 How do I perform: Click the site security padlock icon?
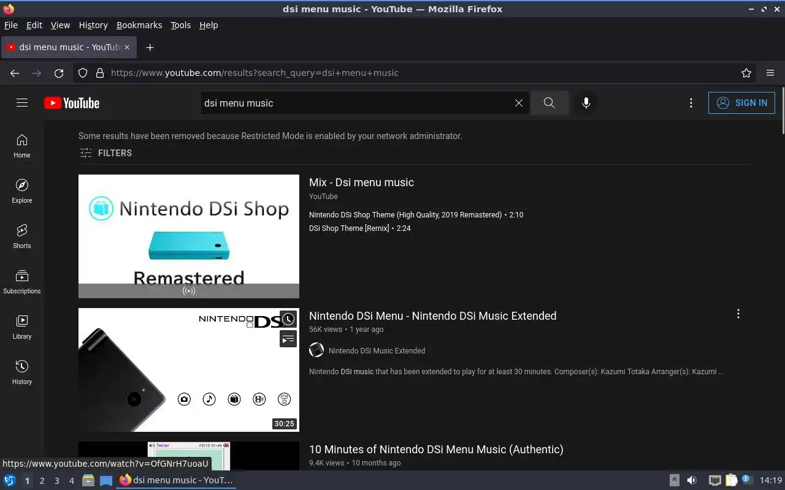100,73
